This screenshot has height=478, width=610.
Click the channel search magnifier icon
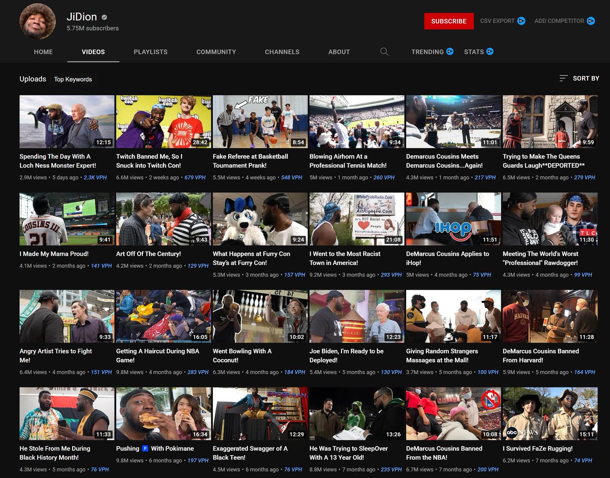(384, 52)
